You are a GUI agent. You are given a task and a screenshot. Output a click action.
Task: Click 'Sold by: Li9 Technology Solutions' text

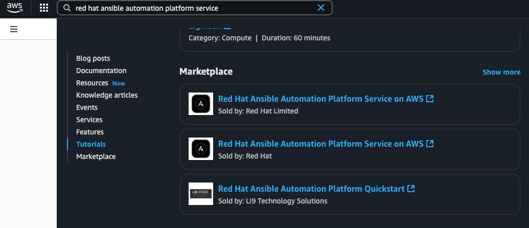272,201
